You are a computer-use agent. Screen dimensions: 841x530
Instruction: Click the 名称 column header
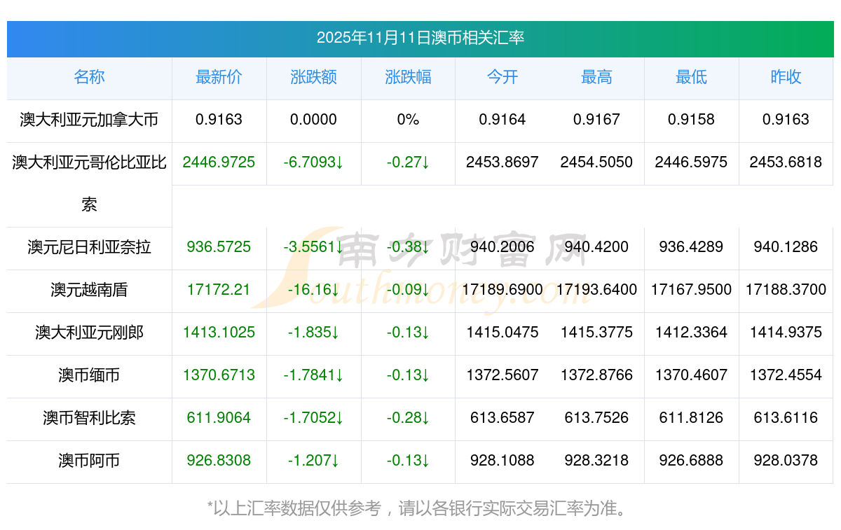(89, 77)
